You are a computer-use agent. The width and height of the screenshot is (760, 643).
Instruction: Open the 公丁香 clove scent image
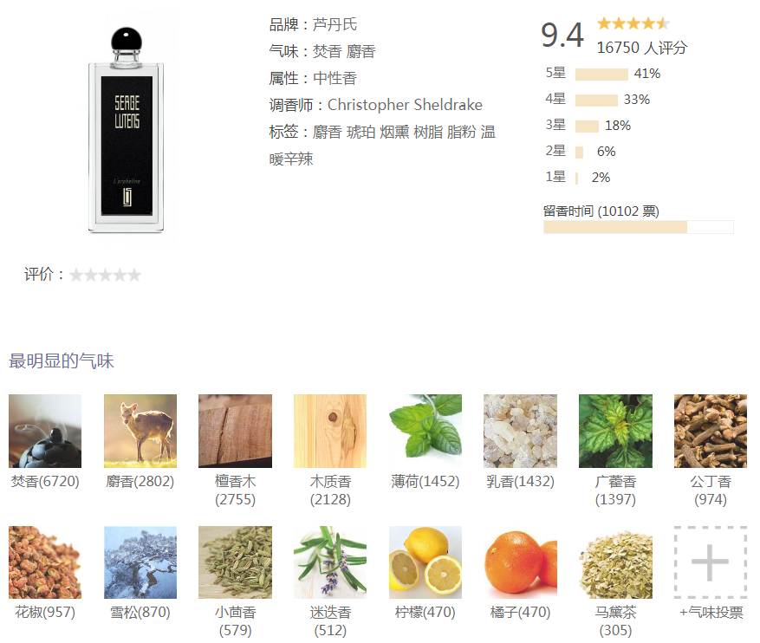pyautogui.click(x=710, y=431)
